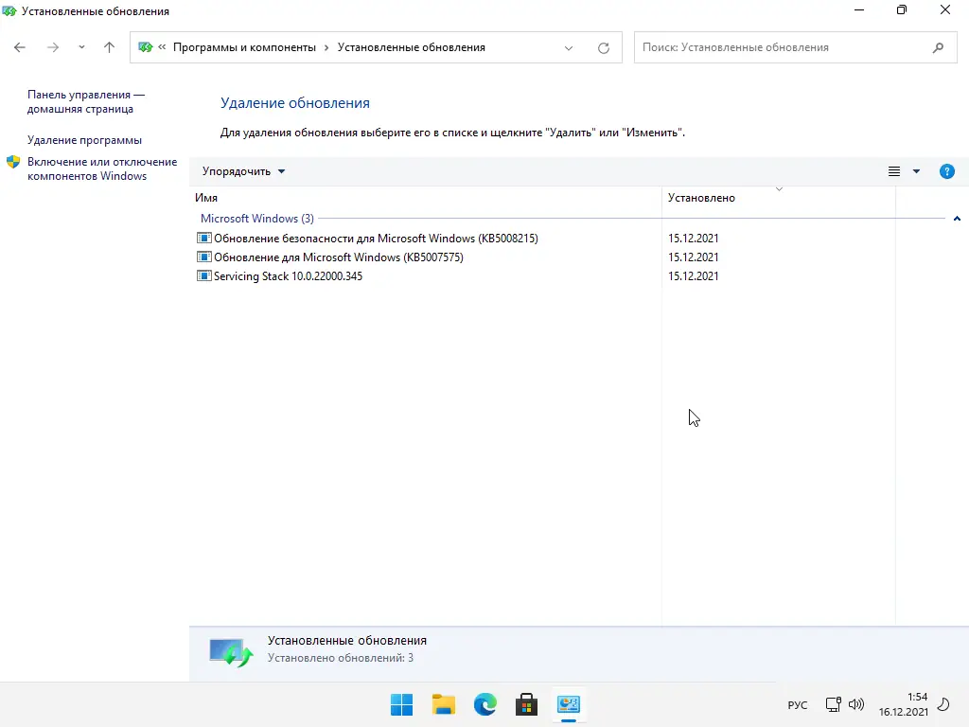Select Servicing Stack 10.0.22000.345 row

[288, 276]
